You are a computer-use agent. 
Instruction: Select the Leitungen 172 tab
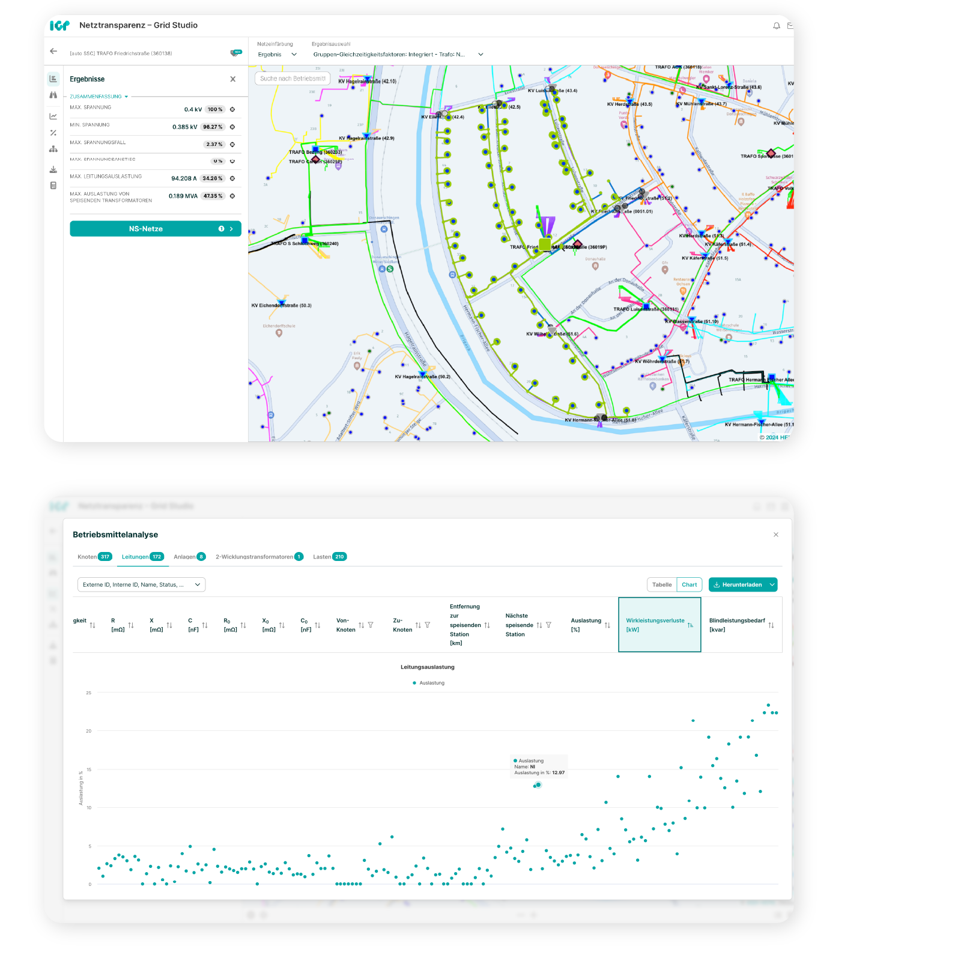click(143, 557)
